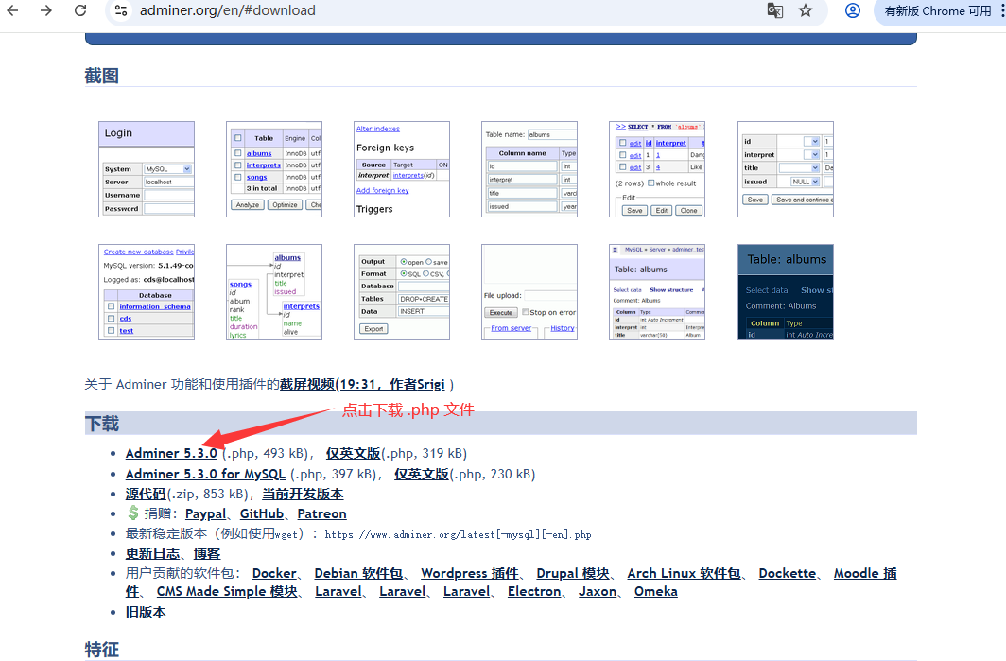The width and height of the screenshot is (1006, 661).
Task: Open the Chrome profile avatar
Action: (852, 11)
